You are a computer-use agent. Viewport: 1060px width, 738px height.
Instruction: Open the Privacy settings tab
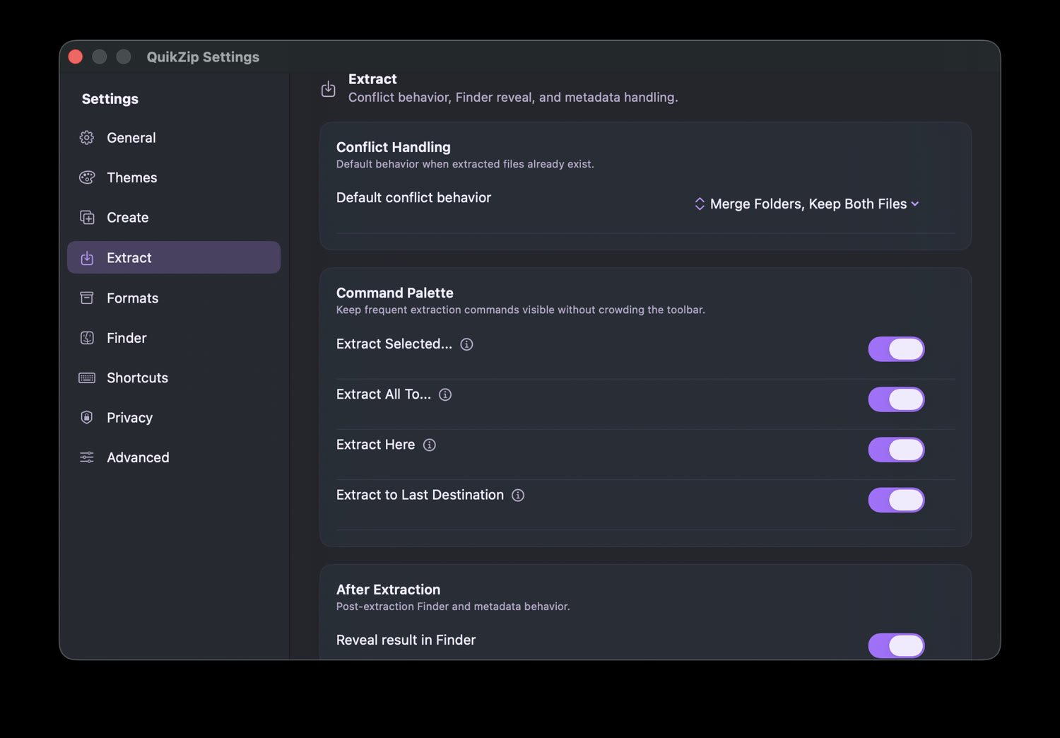pyautogui.click(x=174, y=418)
